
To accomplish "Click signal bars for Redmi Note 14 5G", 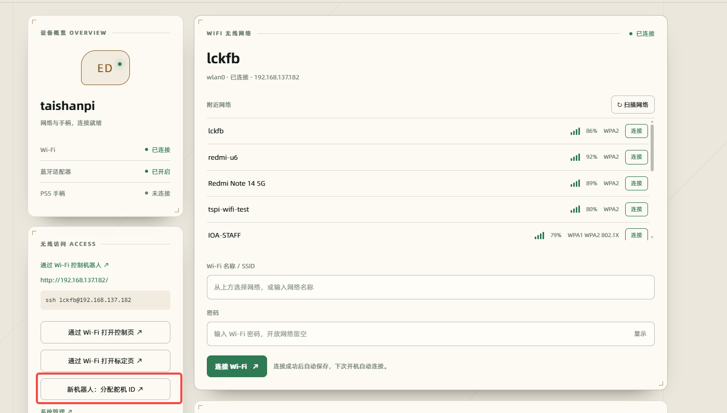I will pyautogui.click(x=575, y=184).
